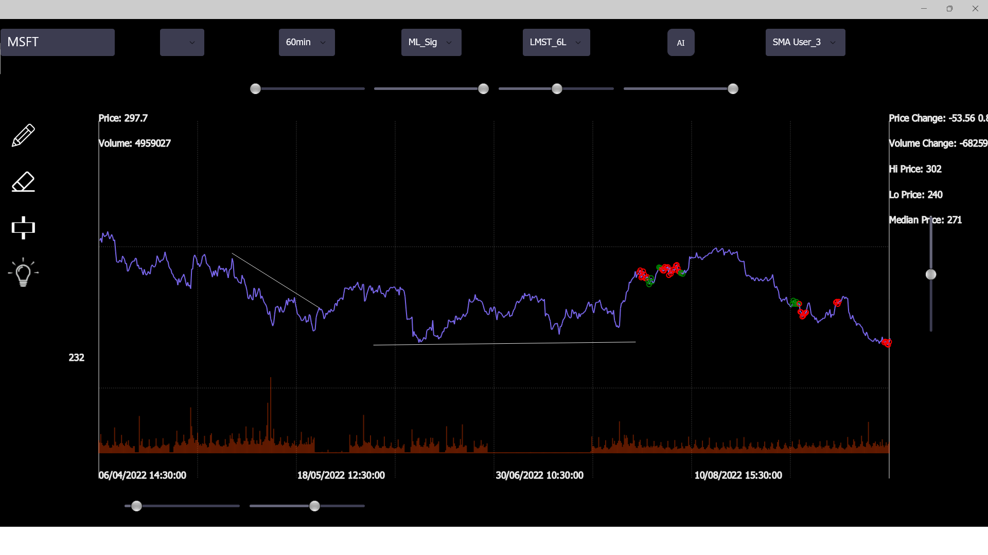
Task: Click the bottom-left slider handle
Action: (x=136, y=506)
